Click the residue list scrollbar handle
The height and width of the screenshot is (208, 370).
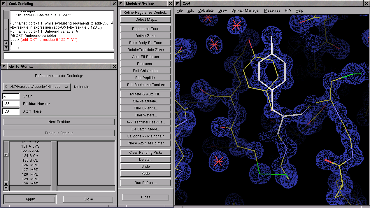6,155
